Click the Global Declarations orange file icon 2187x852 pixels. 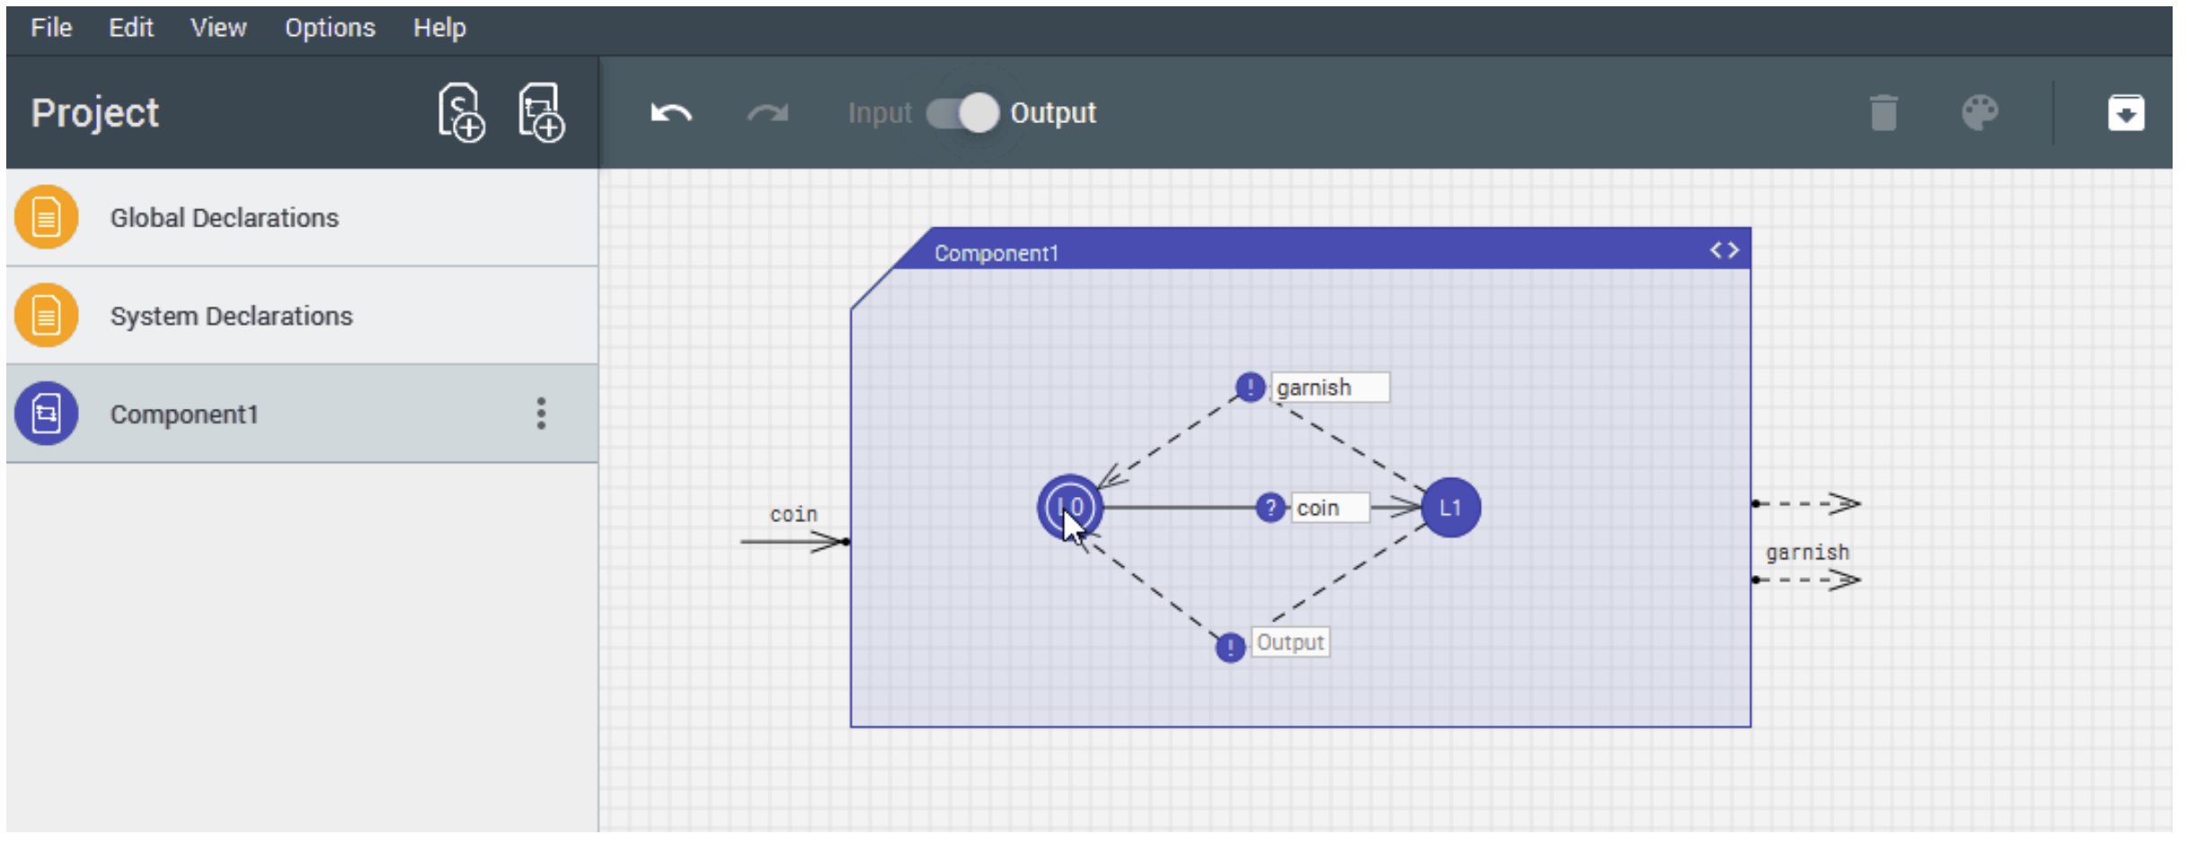click(46, 217)
